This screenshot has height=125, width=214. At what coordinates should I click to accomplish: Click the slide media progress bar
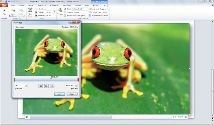click(100, 117)
